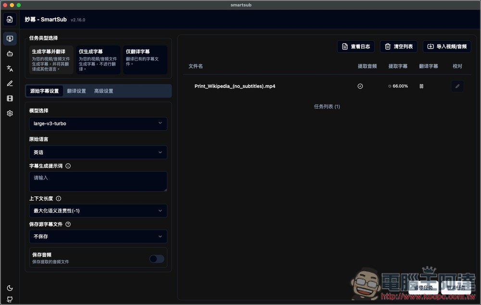Open the robot model management icon

10,54
